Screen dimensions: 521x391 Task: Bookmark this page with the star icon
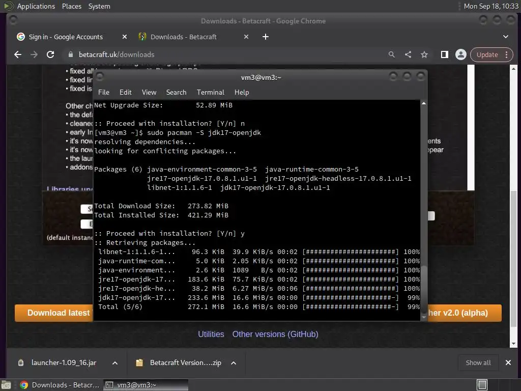point(424,54)
